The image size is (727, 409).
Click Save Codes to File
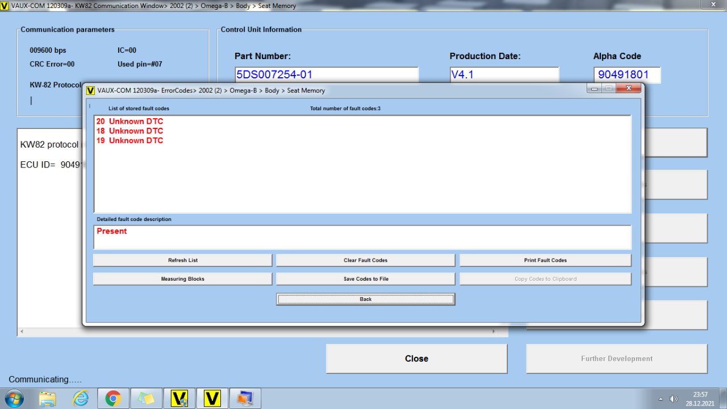point(365,279)
